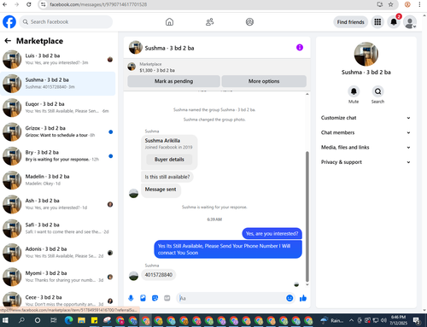
Task: Open the Grizox - 3 bd 2 ba conversation
Action: (x=58, y=131)
